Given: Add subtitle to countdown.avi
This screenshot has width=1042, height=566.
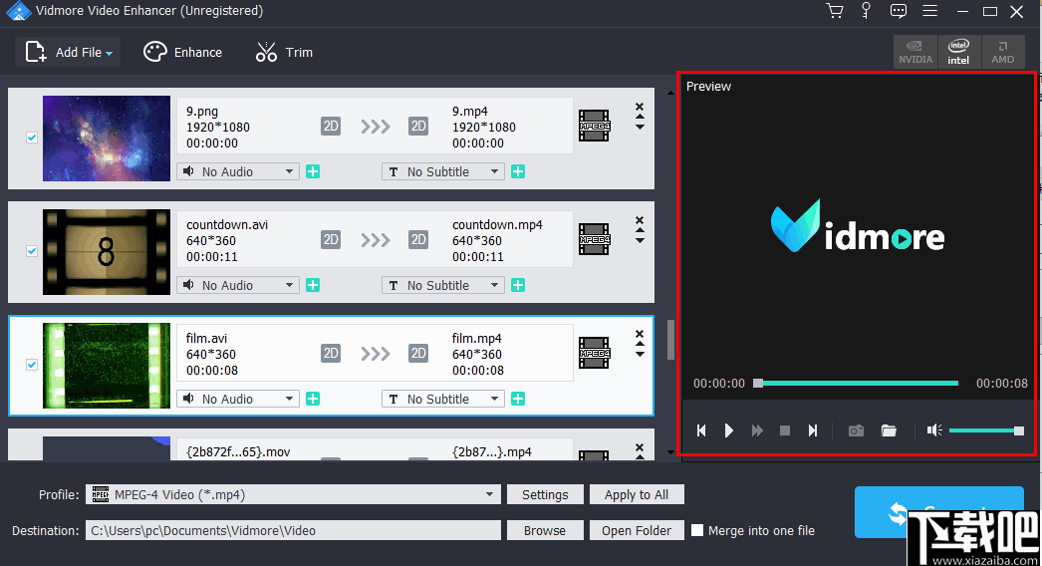Looking at the screenshot, I should coord(518,285).
